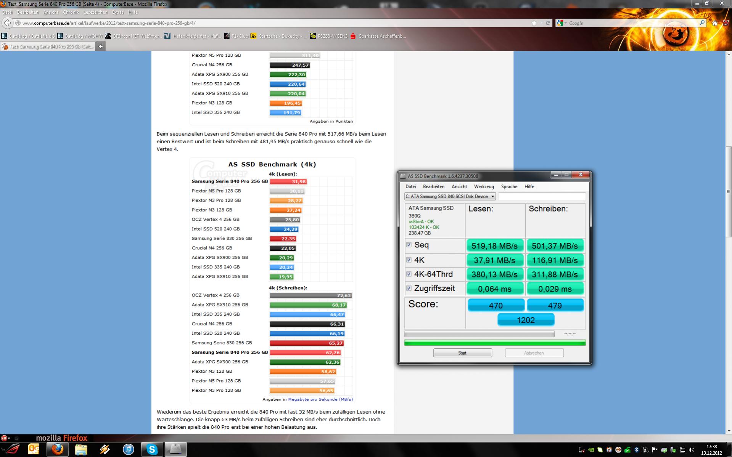The width and height of the screenshot is (732, 457).
Task: Select AS SSD Benchmark taskbar button
Action: click(x=176, y=450)
